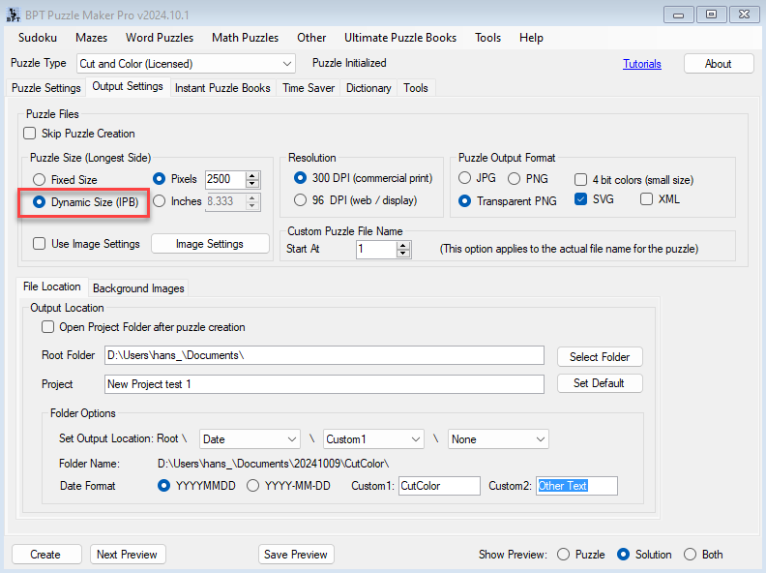Switch to the Background Images tab
This screenshot has height=573, width=766.
[138, 288]
